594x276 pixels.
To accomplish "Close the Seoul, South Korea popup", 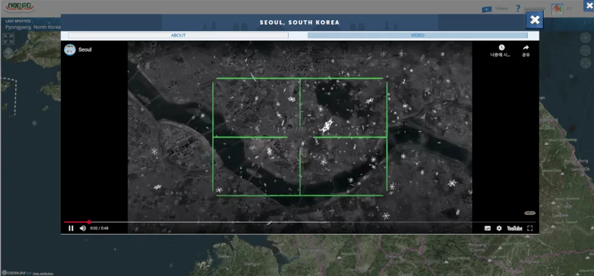I will tap(535, 20).
